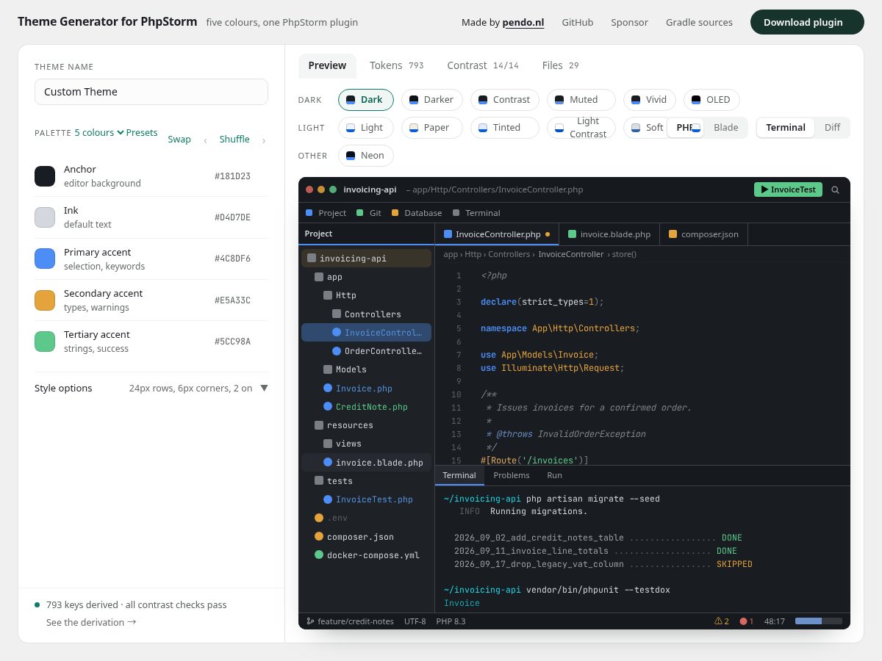The image size is (882, 661).
Task: Open the Project tool window square icon
Action: click(x=309, y=213)
